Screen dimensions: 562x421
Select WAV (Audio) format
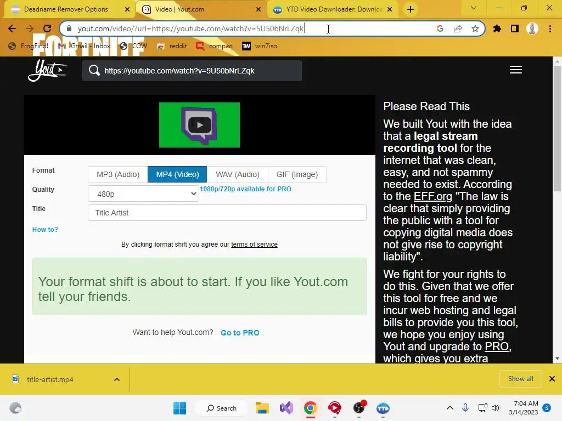pyautogui.click(x=237, y=174)
